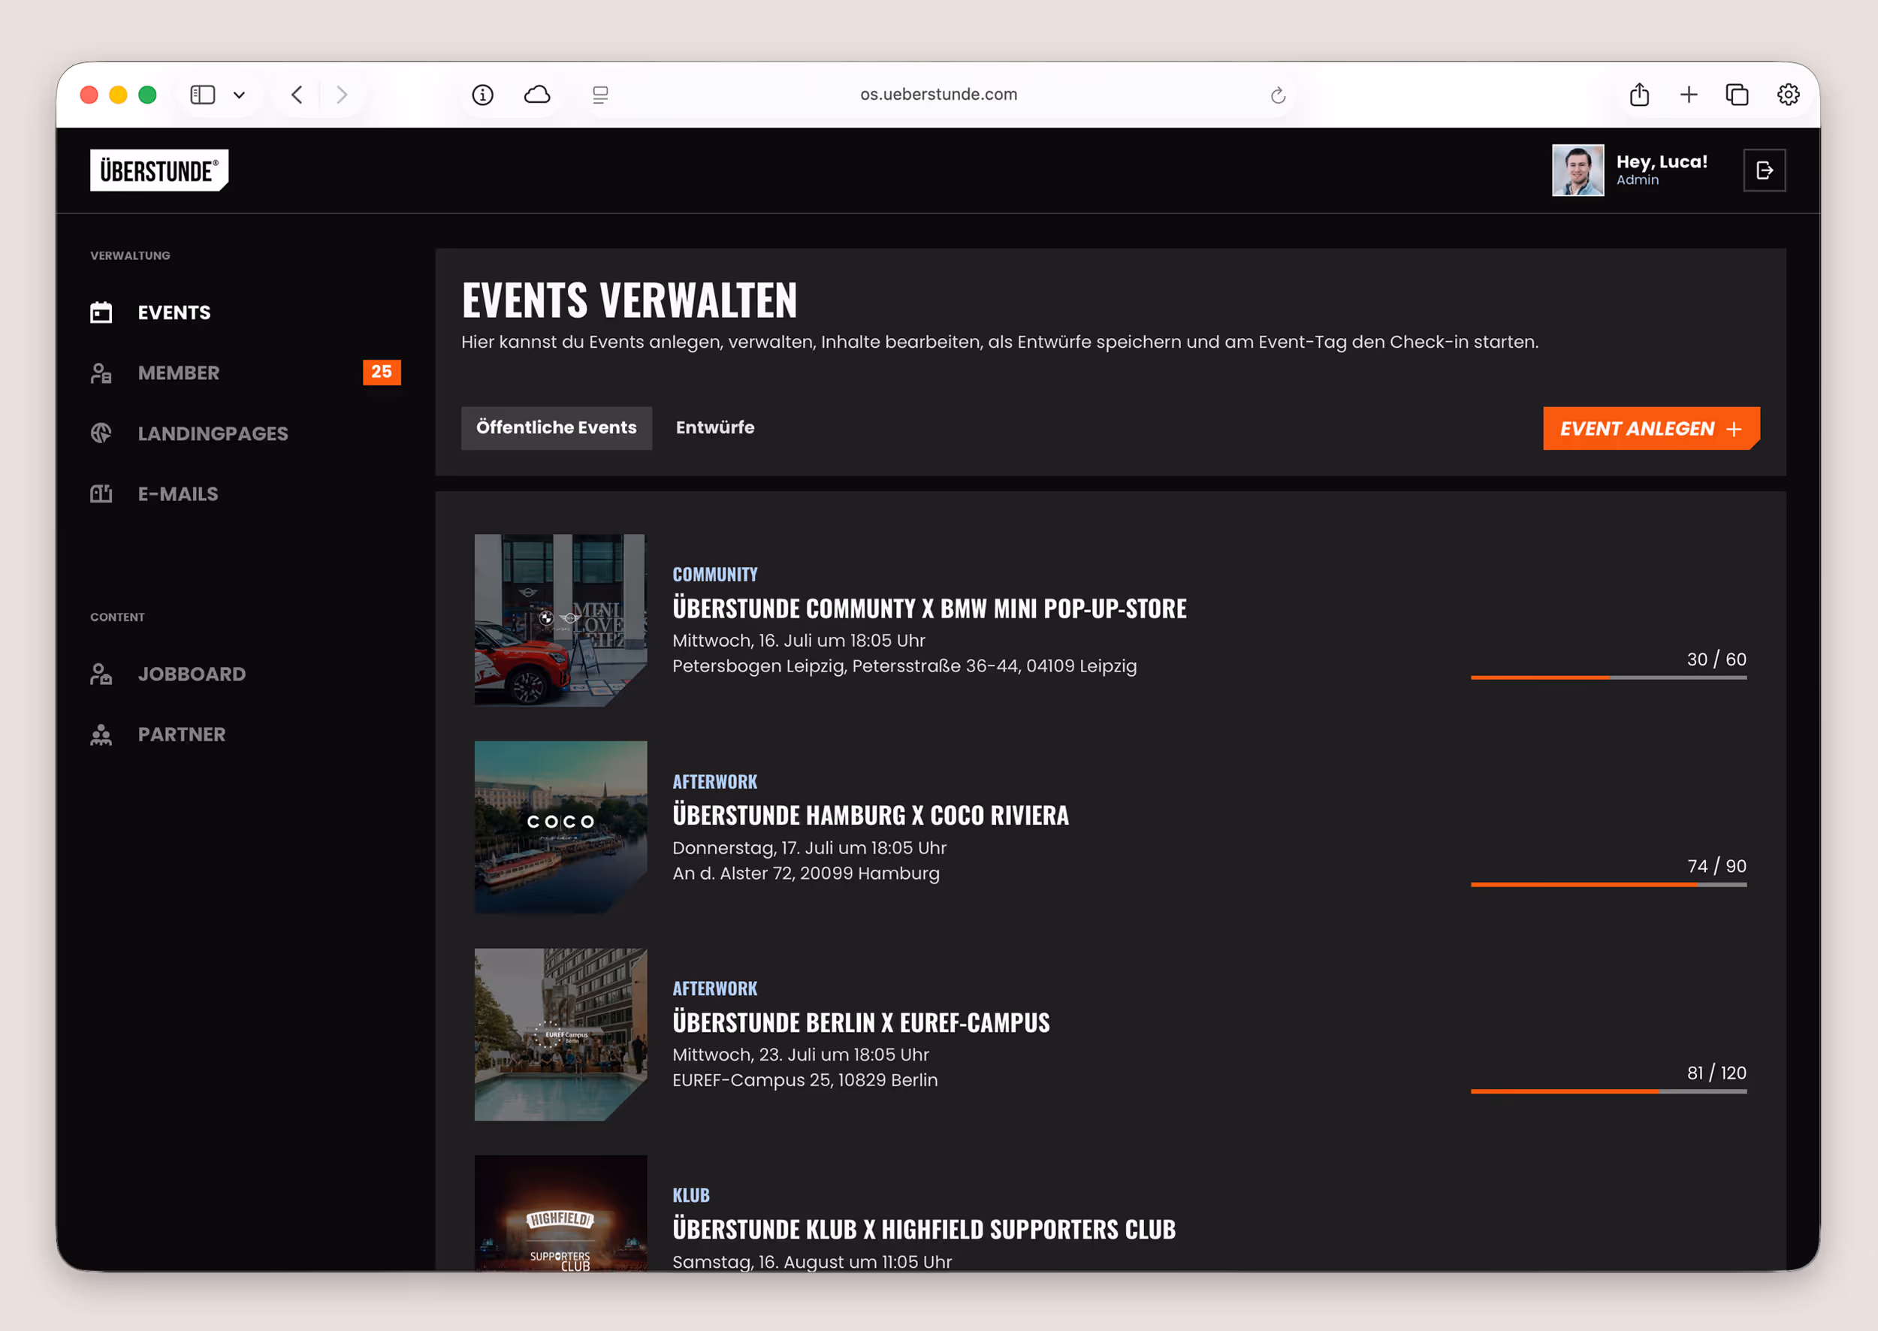Click 'An d. Alster 72, 20099 Hamburg'

(806, 873)
